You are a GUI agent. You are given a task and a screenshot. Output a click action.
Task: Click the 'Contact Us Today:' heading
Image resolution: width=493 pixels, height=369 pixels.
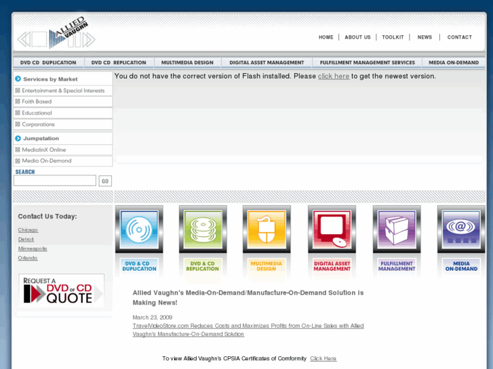tap(47, 217)
